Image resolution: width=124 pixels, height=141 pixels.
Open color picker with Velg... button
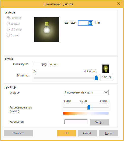99,122
